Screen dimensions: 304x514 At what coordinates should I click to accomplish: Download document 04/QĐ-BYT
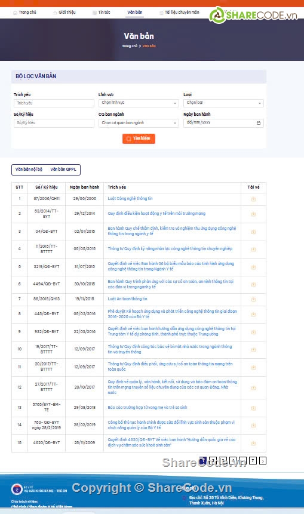click(253, 232)
